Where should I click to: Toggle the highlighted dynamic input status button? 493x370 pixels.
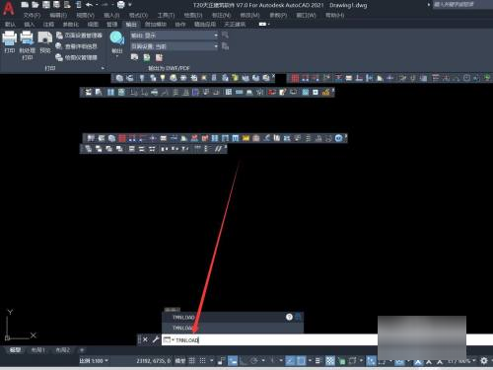(x=233, y=361)
